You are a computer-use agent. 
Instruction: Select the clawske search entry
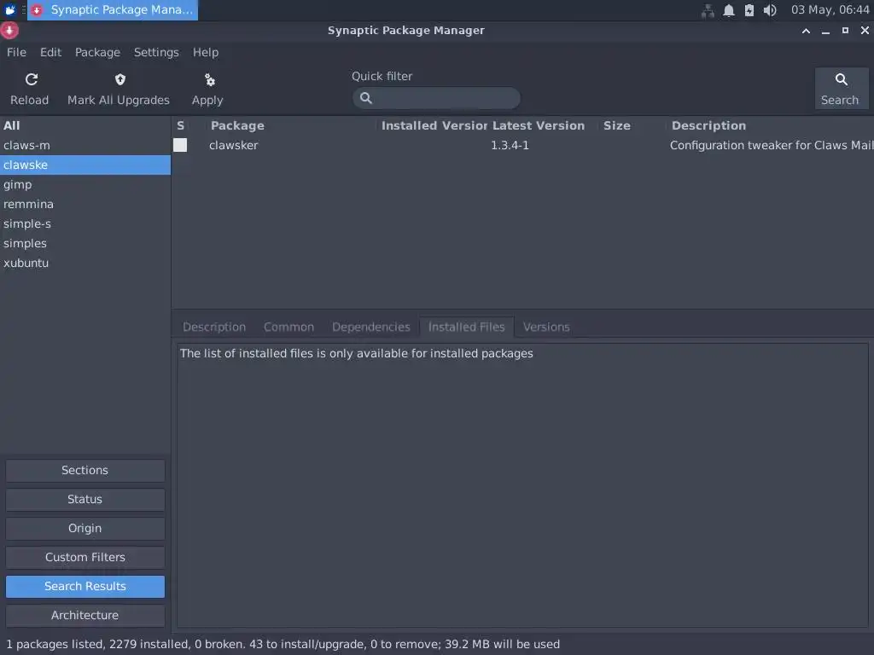[85, 165]
